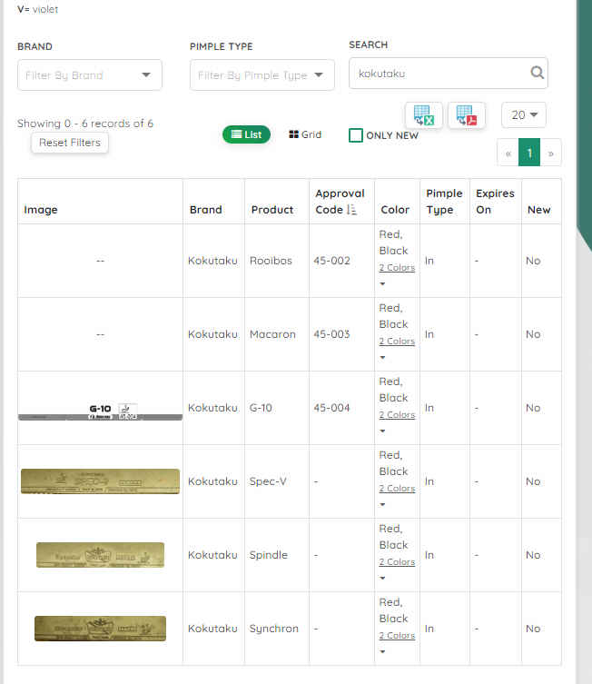
Task: Expand colors arrow in Synchron row
Action: tap(382, 651)
